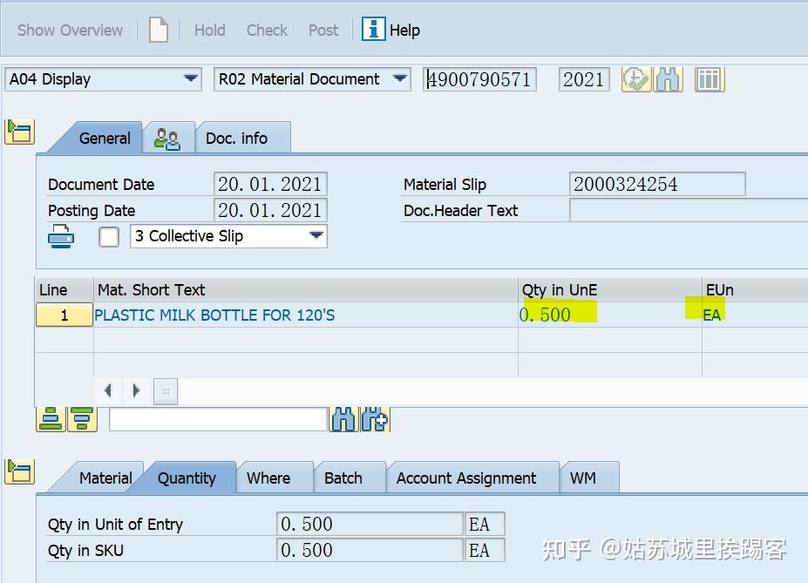This screenshot has width=808, height=583.
Task: Click the print icon beside Collective Slip
Action: (x=61, y=235)
